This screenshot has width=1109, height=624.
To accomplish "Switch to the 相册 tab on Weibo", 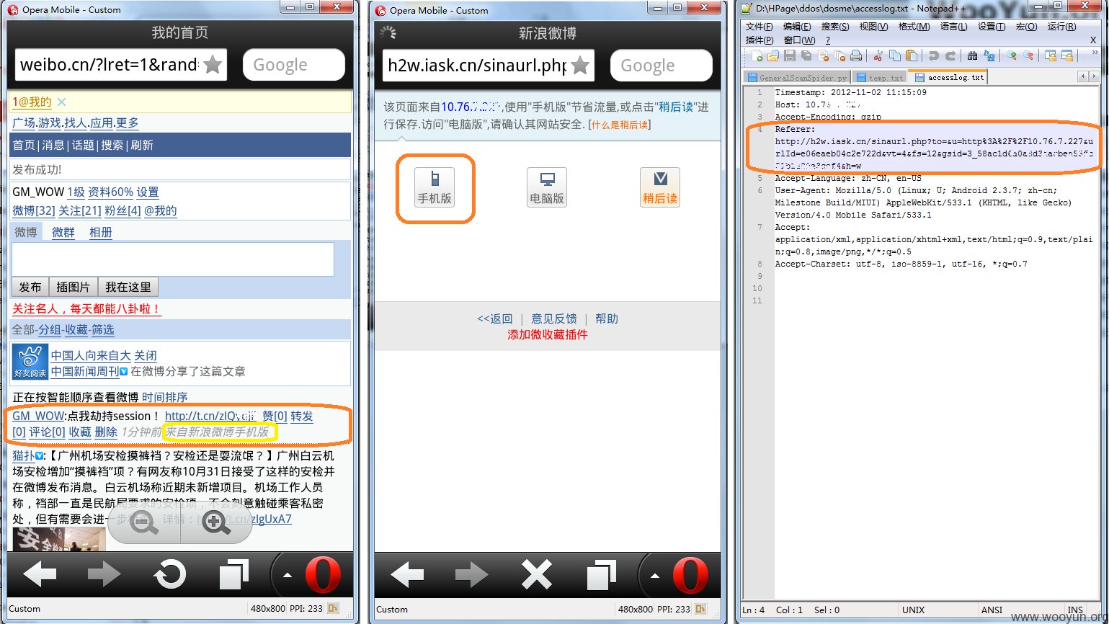I will pos(101,232).
